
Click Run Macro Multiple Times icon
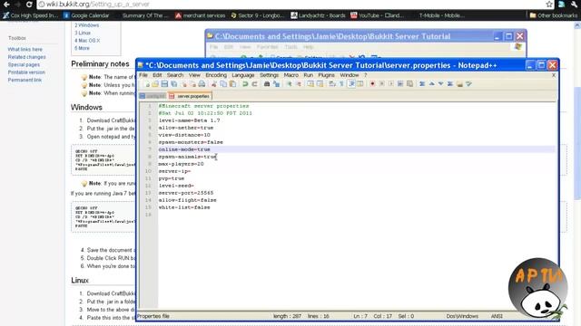(400, 84)
